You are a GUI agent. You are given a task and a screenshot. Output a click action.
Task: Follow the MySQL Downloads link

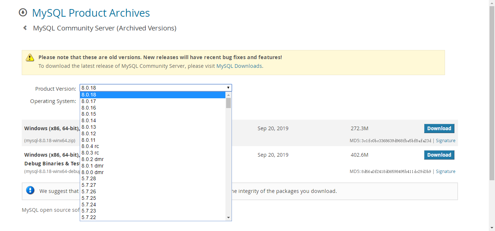pyautogui.click(x=239, y=66)
